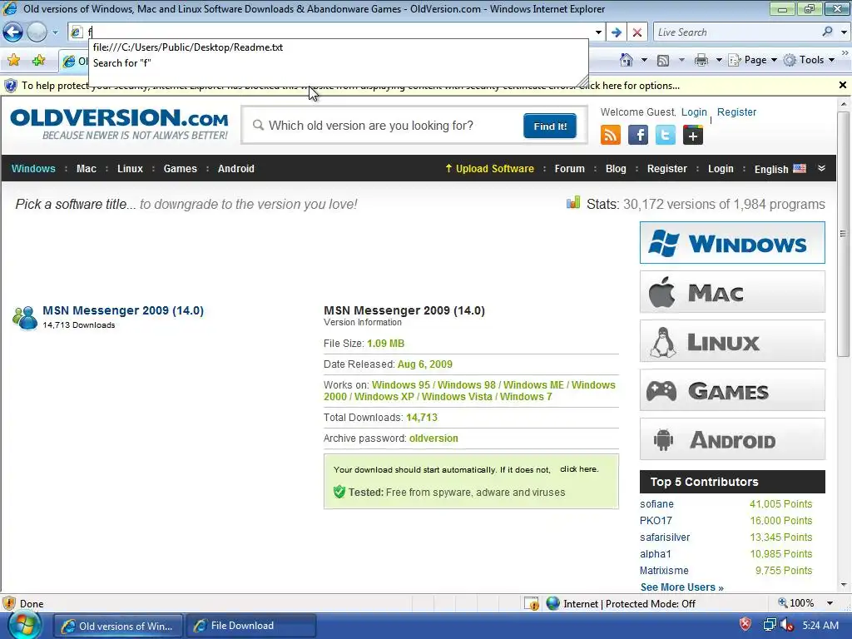Click See More Users link

pos(681,587)
